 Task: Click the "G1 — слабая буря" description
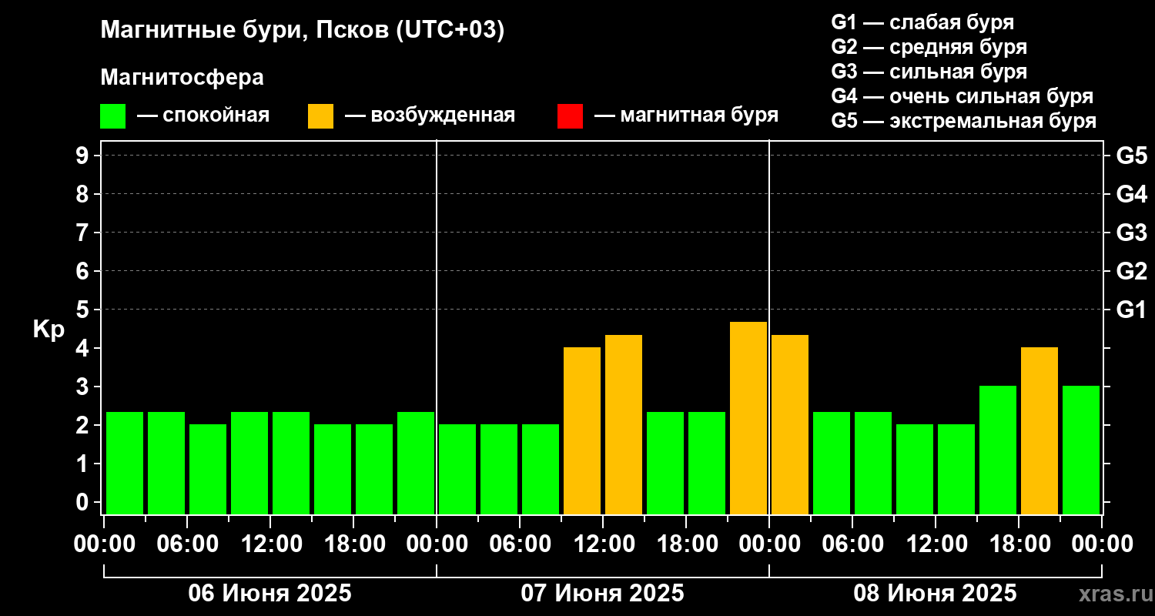(922, 22)
